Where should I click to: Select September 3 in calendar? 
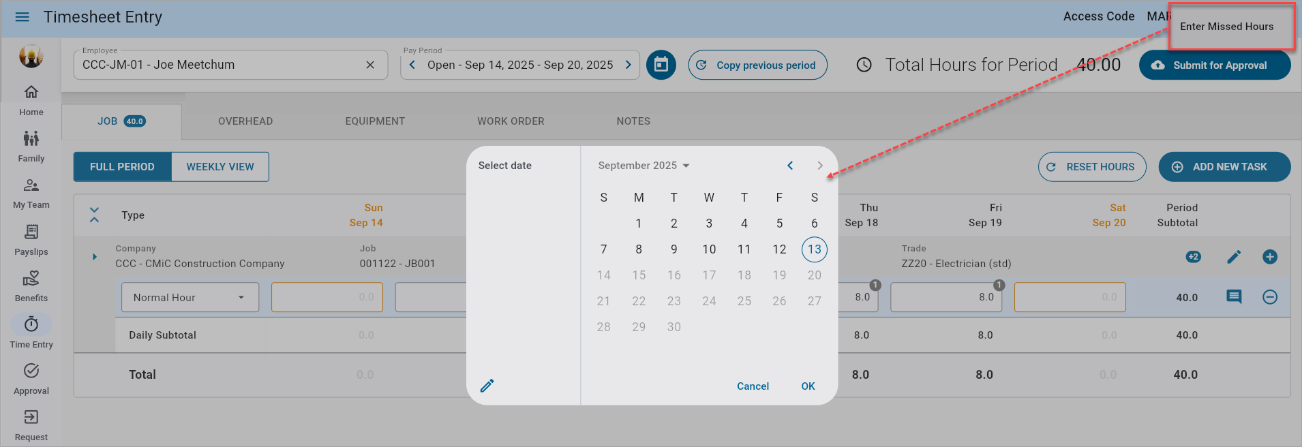(x=709, y=223)
